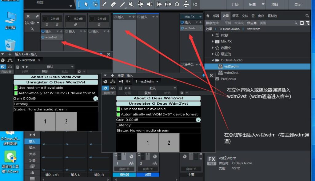Expand the FX链 tree item
This screenshot has height=181, width=315.
(213, 35)
